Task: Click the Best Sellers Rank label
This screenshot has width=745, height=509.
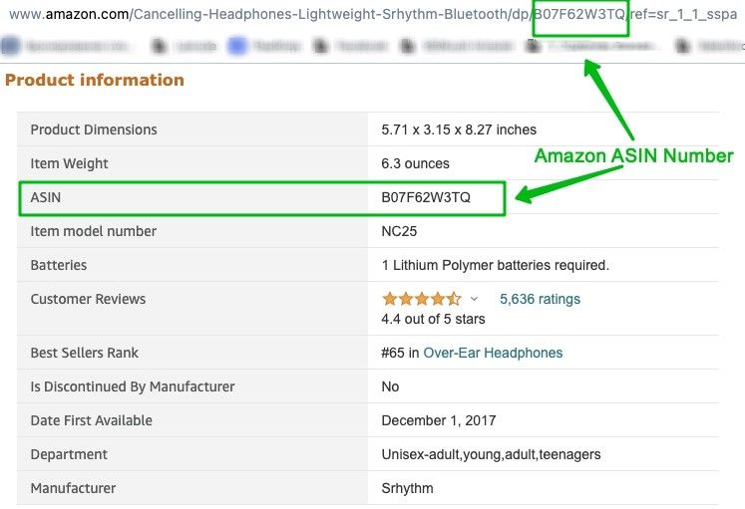Action: pos(84,353)
